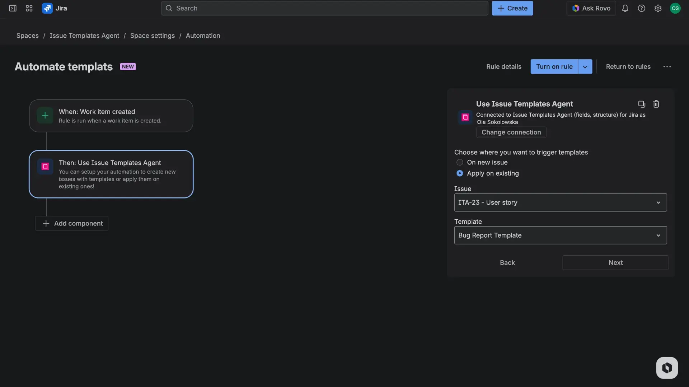Open Jira settings gear icon
This screenshot has width=689, height=387.
tap(658, 8)
